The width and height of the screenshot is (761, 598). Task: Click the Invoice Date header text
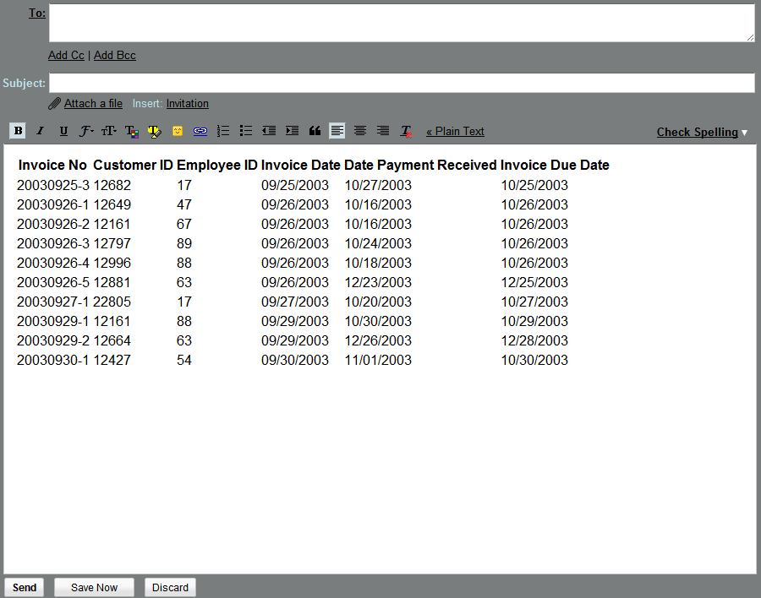point(300,165)
